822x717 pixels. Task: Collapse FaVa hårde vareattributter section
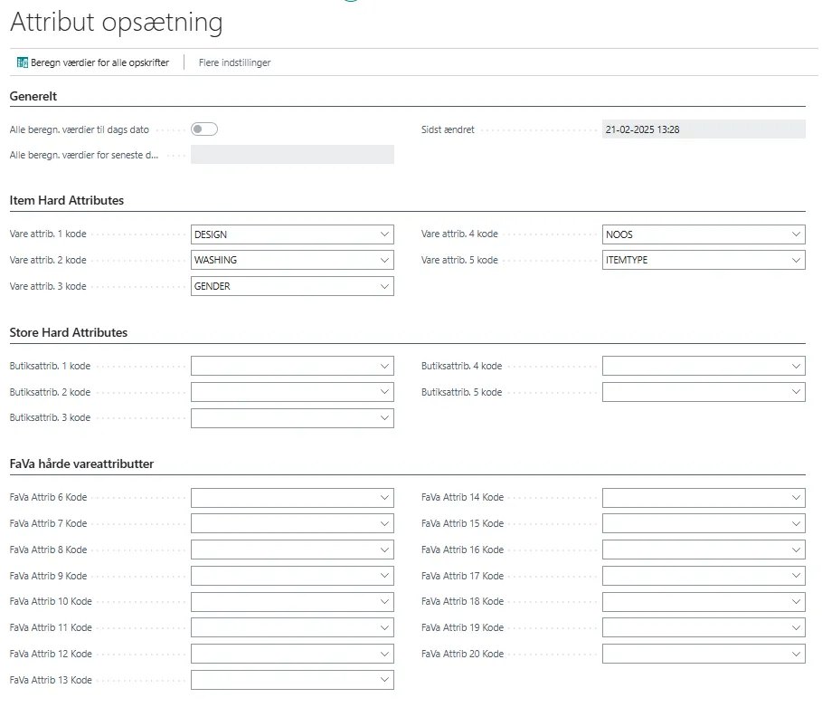(81, 464)
